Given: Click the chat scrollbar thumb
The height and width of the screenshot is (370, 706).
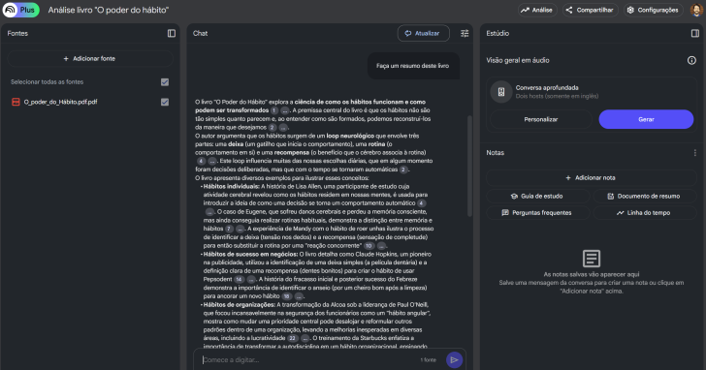Looking at the screenshot, I should click(469, 167).
